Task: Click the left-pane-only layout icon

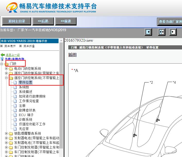Action: [x=148, y=32]
